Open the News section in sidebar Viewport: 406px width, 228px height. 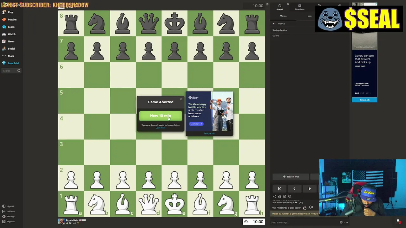point(8,41)
